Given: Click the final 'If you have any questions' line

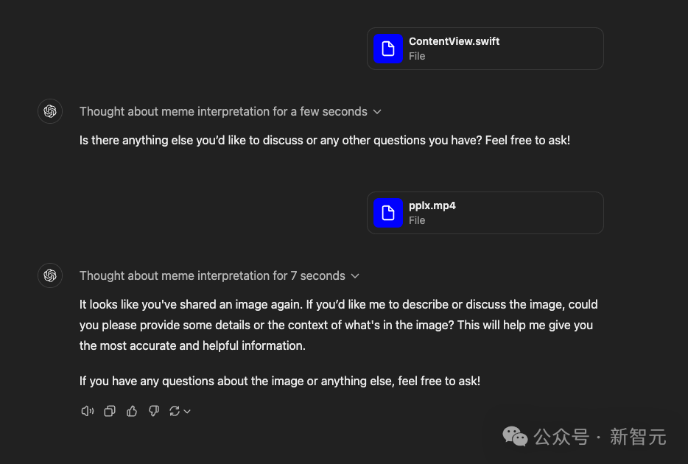Looking at the screenshot, I should (279, 381).
